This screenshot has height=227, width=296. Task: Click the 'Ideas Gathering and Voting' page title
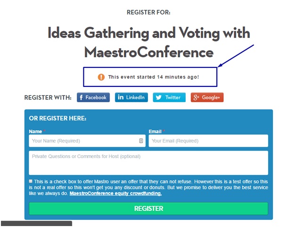point(149,42)
